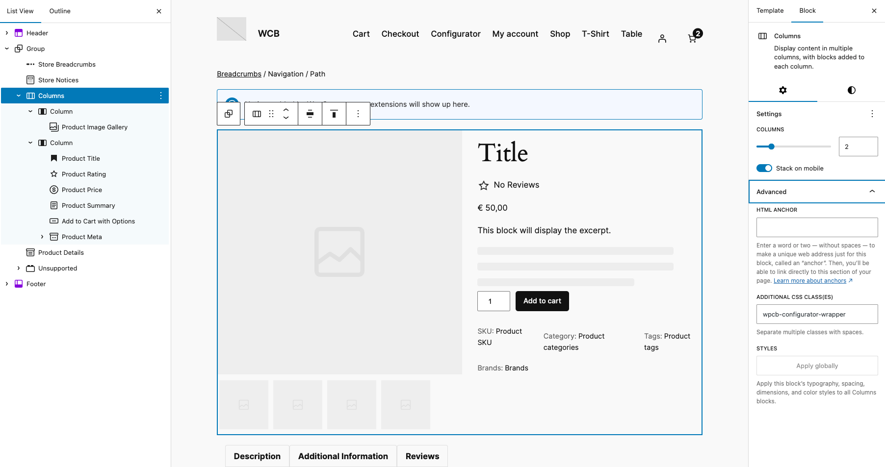
Task: Click the Learn more about anchors link
Action: pos(809,281)
